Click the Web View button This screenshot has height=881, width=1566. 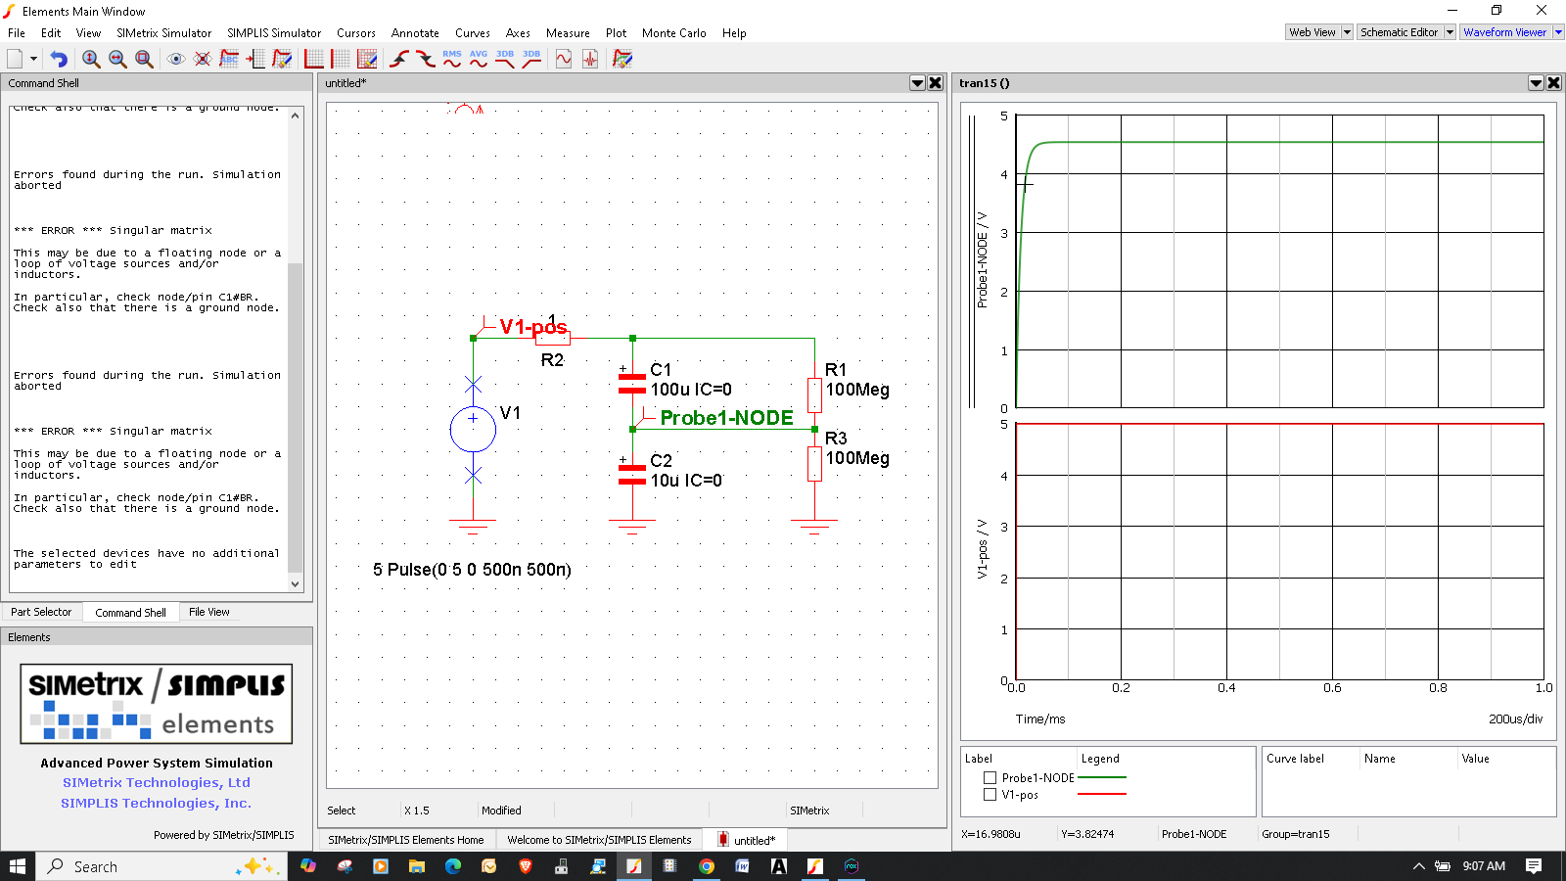[1313, 32]
